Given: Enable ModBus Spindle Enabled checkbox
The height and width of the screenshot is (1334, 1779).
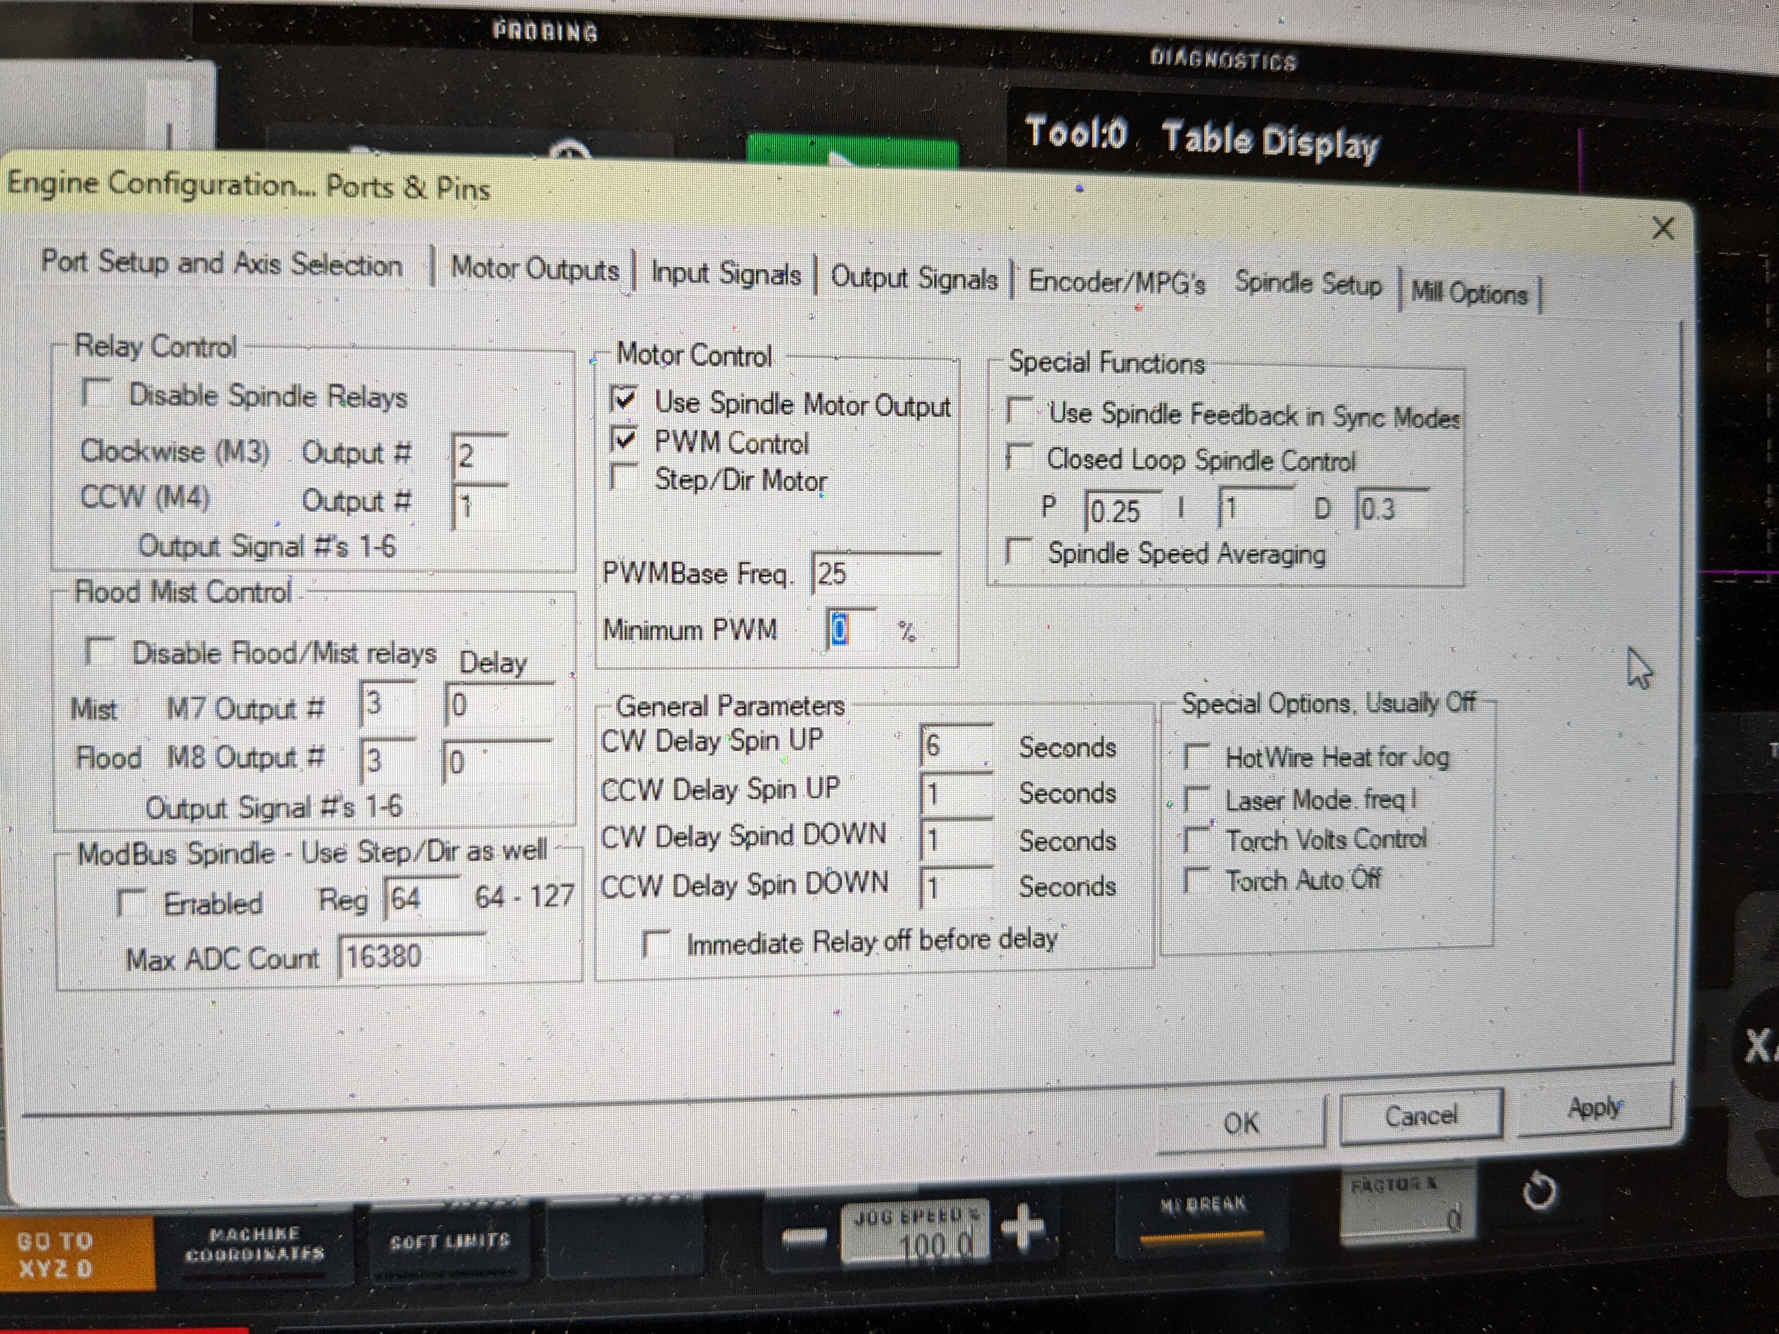Looking at the screenshot, I should tap(131, 902).
